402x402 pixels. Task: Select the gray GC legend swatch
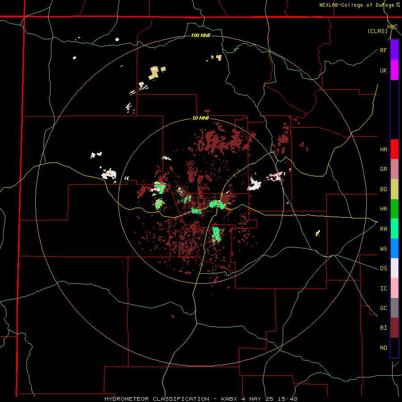(394, 308)
